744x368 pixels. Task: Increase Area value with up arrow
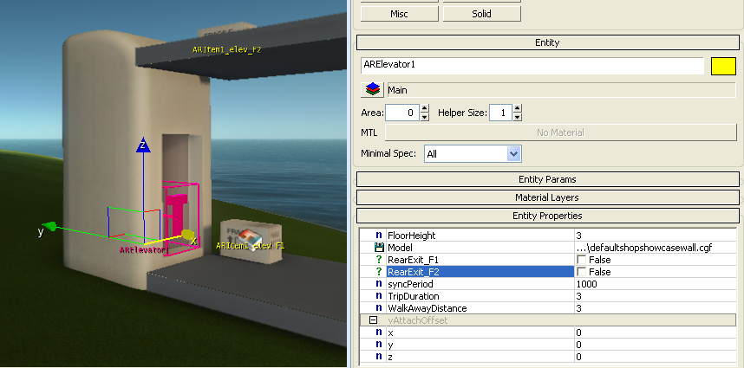point(425,109)
